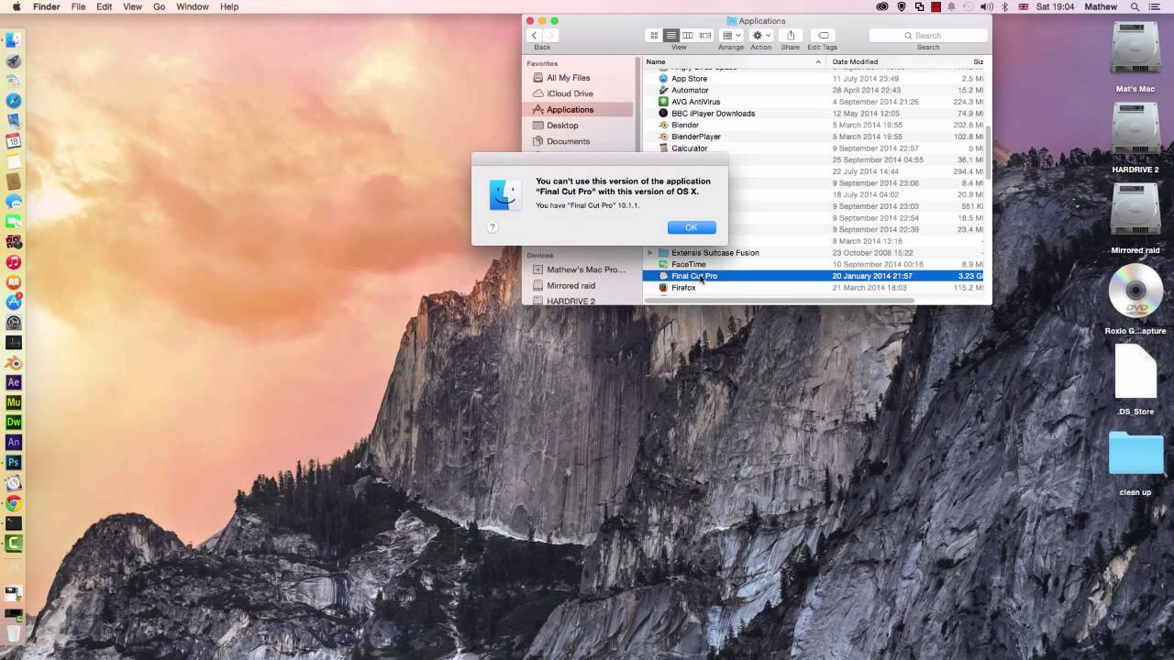Switch Finder to list view
The image size is (1174, 660).
[671, 36]
